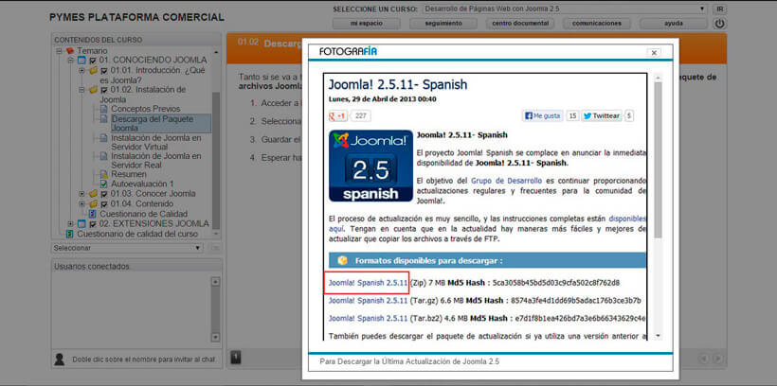The width and height of the screenshot is (777, 386).
Task: Open the Seleccionar dropdown below the tree
Action: pos(127,248)
